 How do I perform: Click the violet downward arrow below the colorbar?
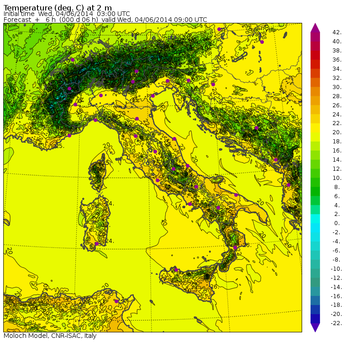click(x=315, y=327)
